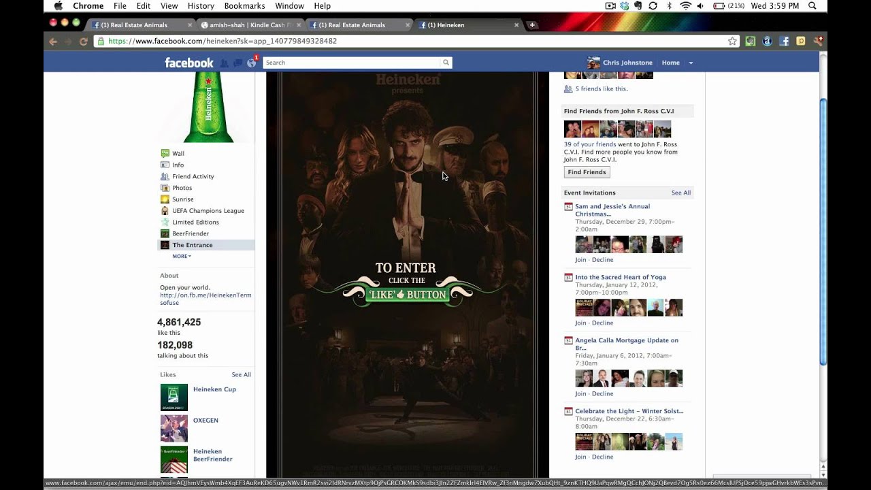Screen dimensions: 871x490
Task: Click the Wi-Fi status icon
Action: (685, 6)
